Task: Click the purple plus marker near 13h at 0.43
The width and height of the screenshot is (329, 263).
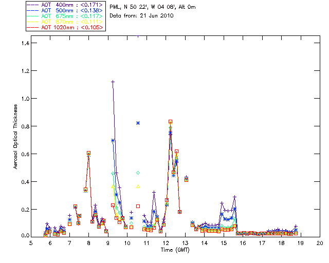Action: tap(186, 177)
